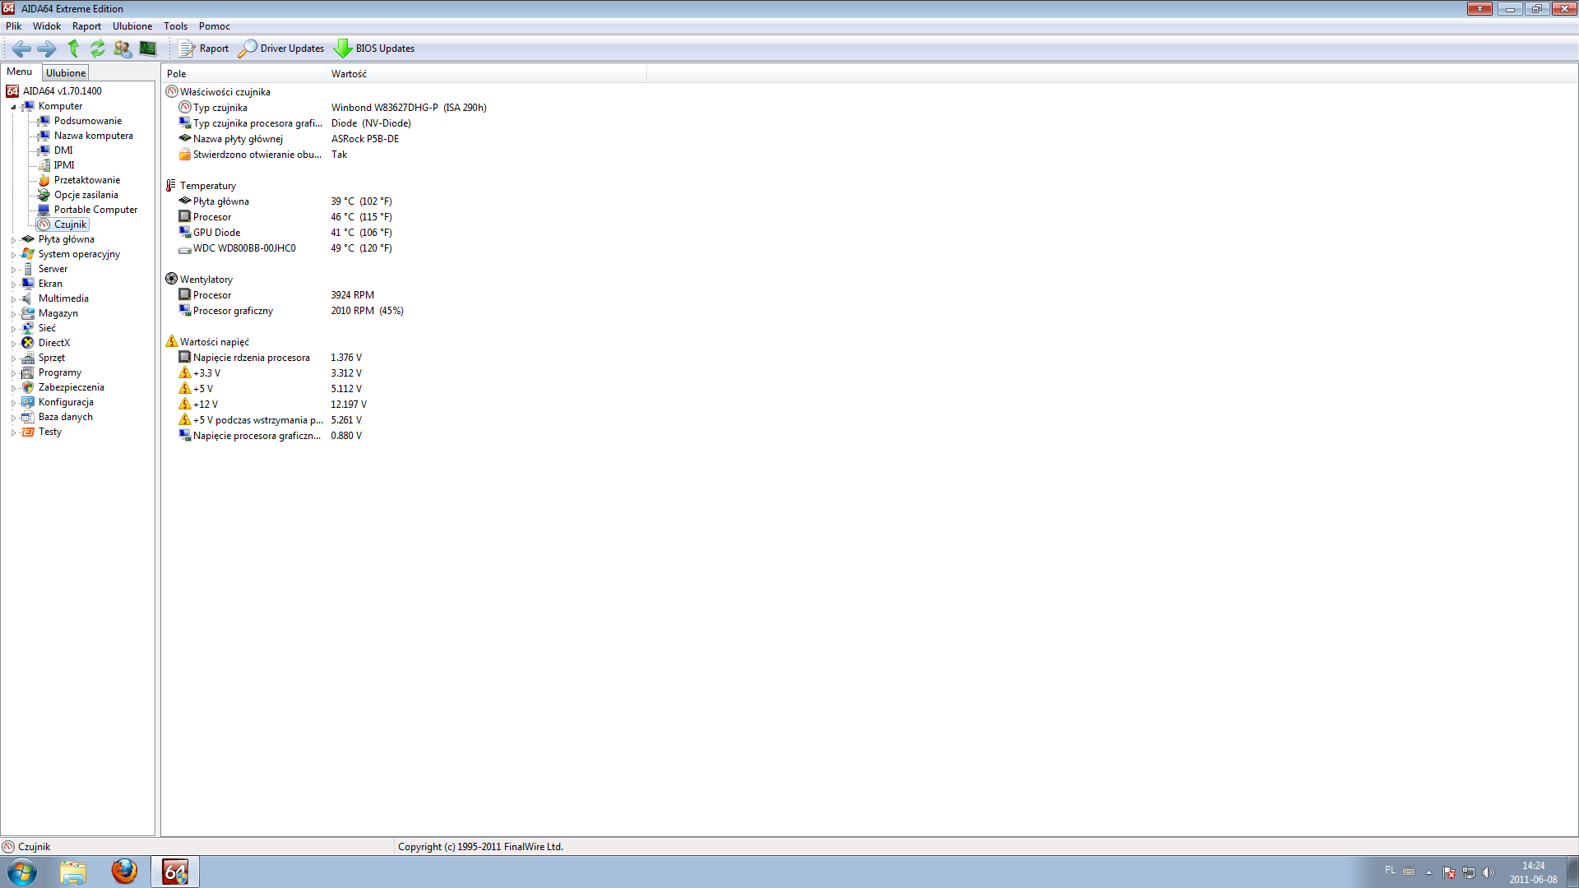
Task: Select the Typ czujnika row
Action: point(333,108)
